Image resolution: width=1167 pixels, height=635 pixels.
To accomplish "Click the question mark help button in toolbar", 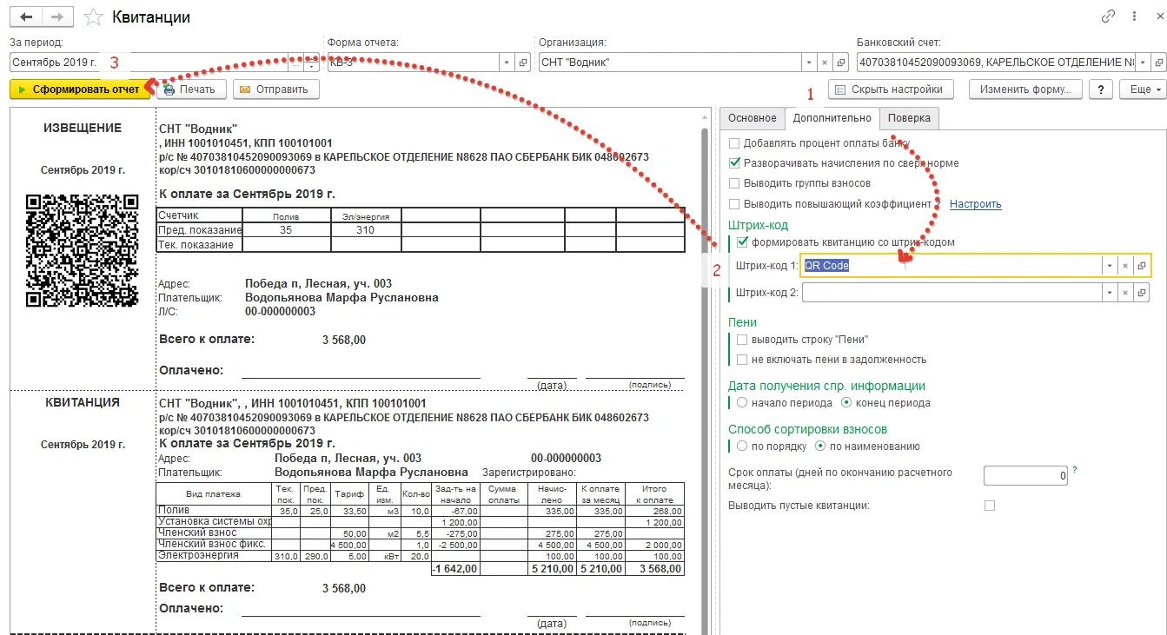I will click(1101, 89).
